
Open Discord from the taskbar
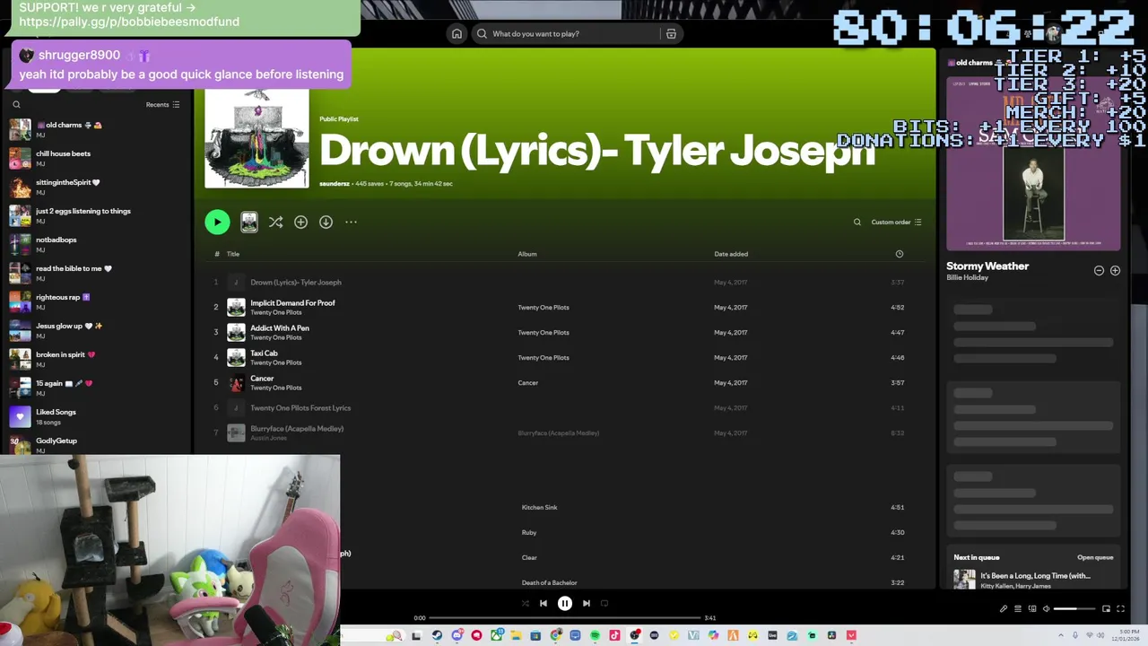click(x=457, y=635)
